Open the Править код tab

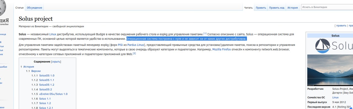[277, 8]
